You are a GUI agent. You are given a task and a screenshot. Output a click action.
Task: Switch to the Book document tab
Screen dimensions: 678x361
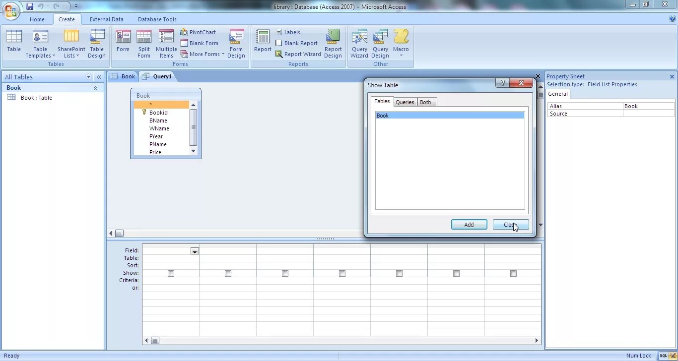click(x=123, y=76)
